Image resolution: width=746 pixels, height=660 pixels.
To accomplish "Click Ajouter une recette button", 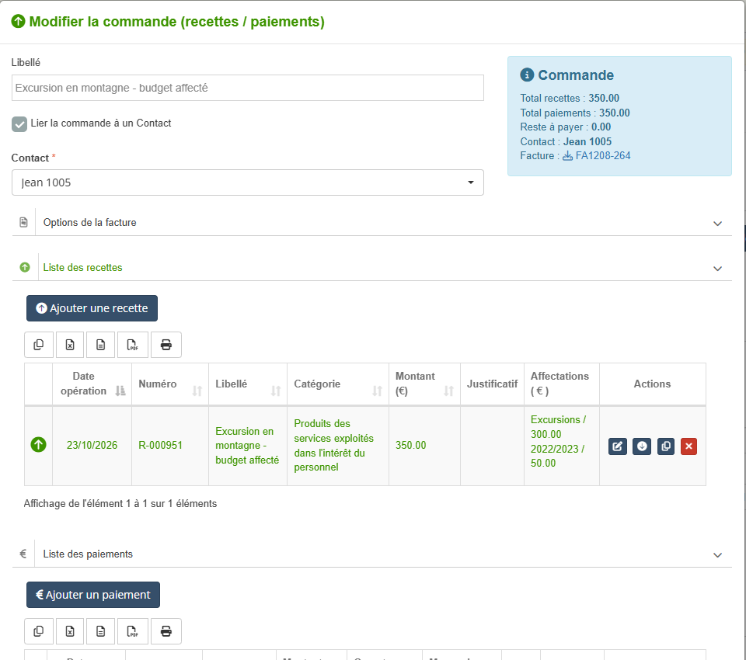I will 92,308.
